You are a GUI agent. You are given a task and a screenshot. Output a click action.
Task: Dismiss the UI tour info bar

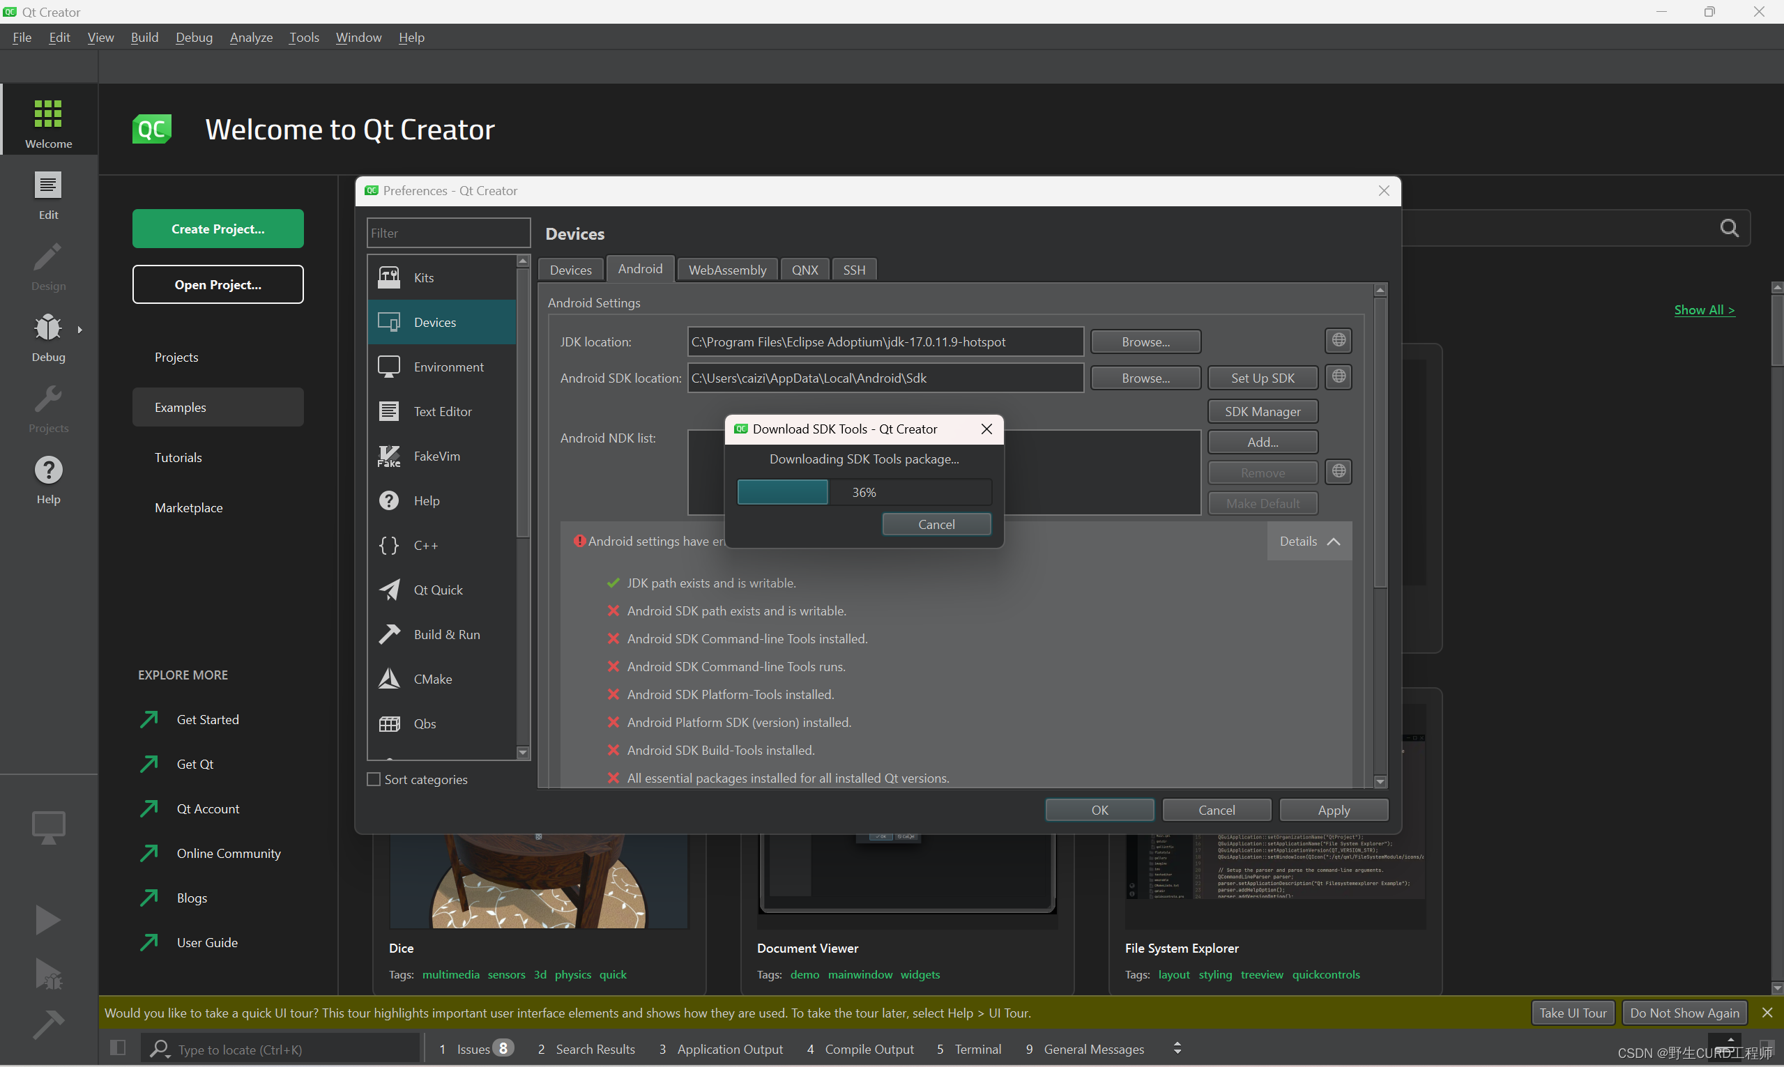pyautogui.click(x=1767, y=1013)
